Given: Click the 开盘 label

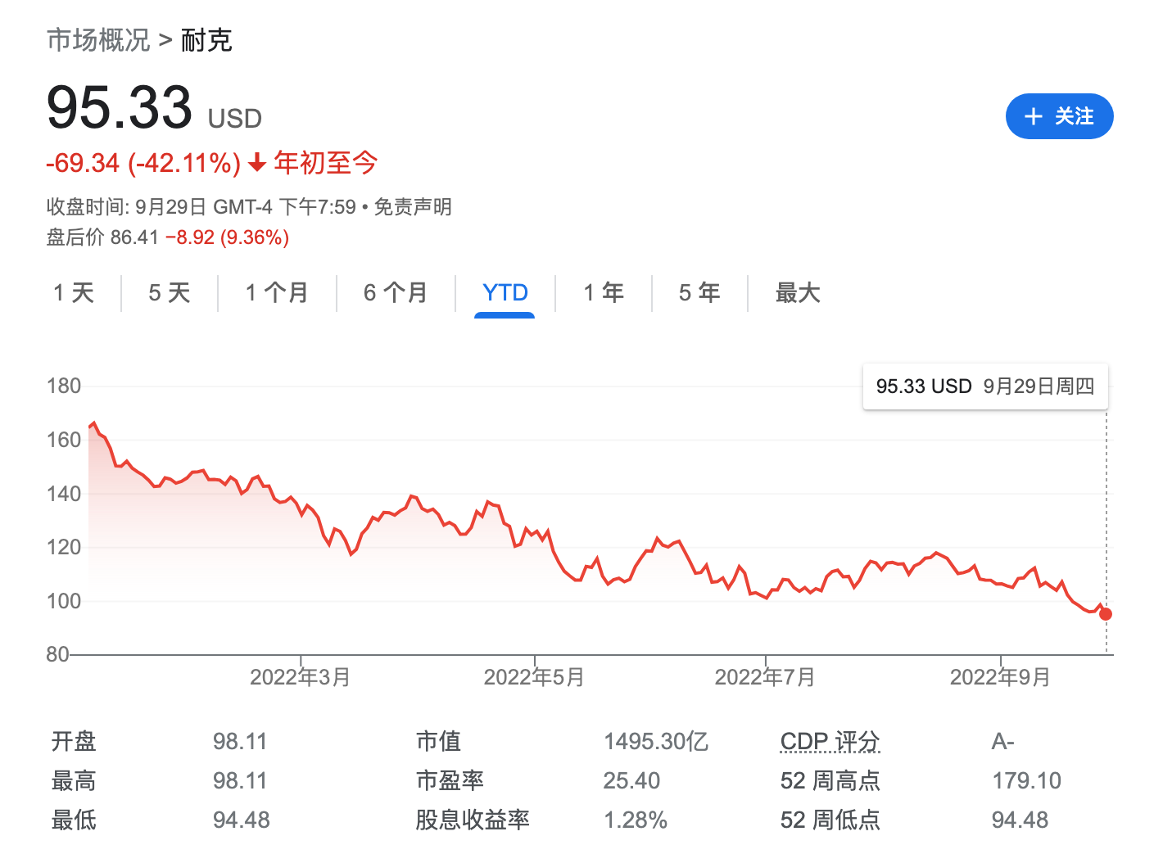Looking at the screenshot, I should click(74, 741).
